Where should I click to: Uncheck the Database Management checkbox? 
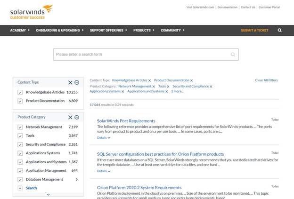(20, 180)
